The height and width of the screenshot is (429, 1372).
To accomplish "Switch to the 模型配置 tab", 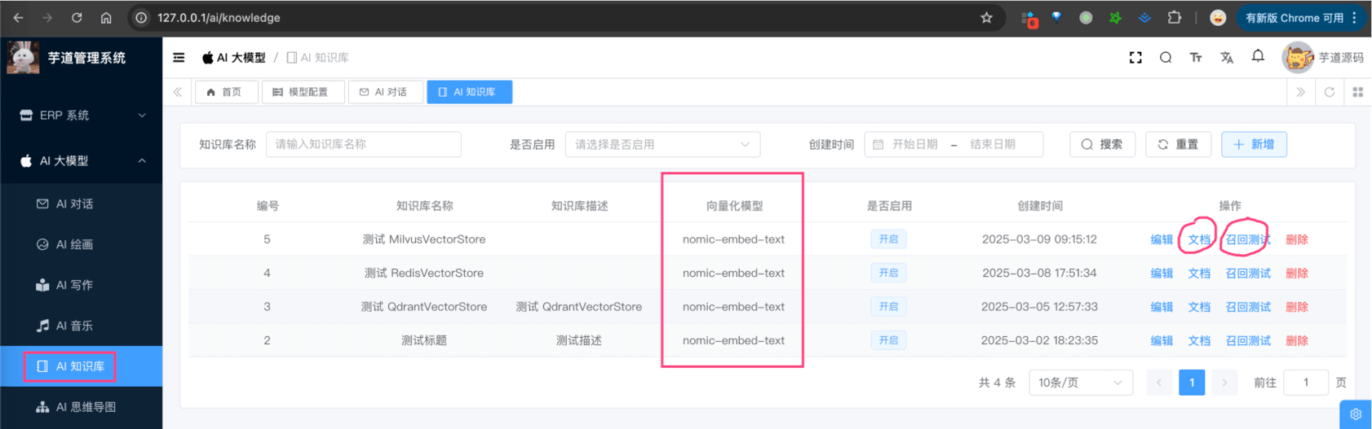I will point(301,92).
